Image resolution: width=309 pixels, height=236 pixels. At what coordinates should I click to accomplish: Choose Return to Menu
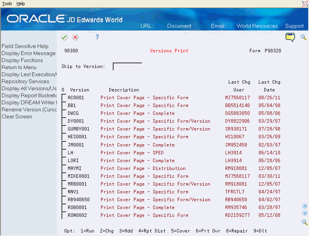tap(19, 68)
